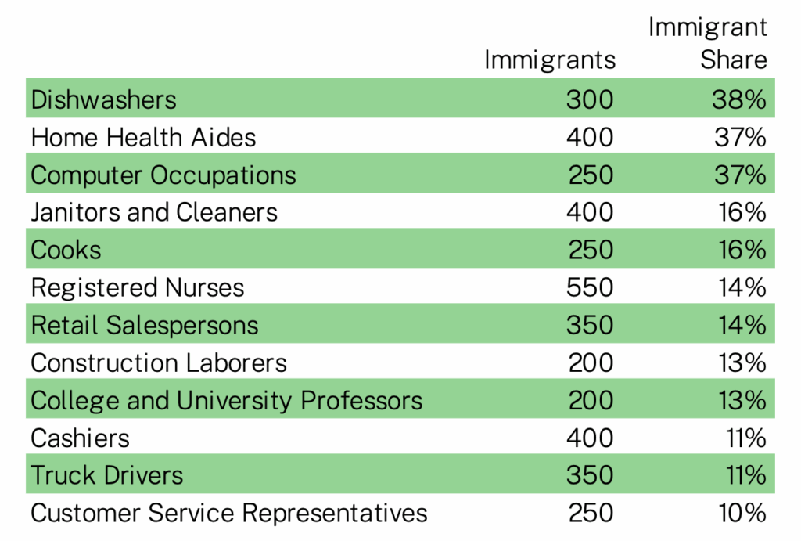Click the 10% share for Customer Service
Image resolution: width=801 pixels, height=541 pixels.
click(742, 513)
